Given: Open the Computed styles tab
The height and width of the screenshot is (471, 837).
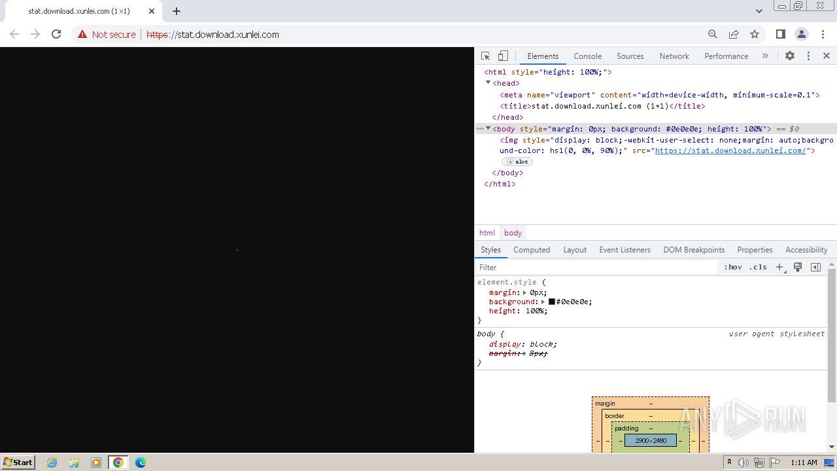Looking at the screenshot, I should tap(532, 250).
